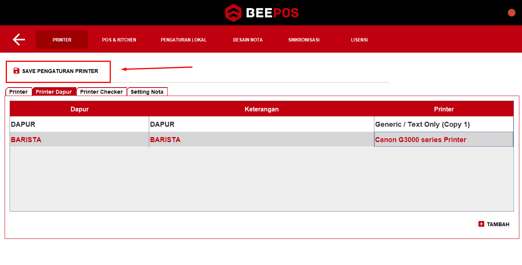Open the Setting Nota tab
This screenshot has width=522, height=265.
147,92
